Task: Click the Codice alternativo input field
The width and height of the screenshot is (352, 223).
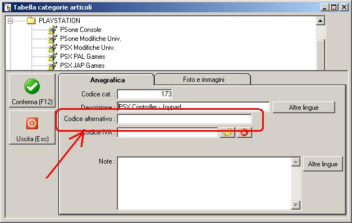Action: coord(184,119)
